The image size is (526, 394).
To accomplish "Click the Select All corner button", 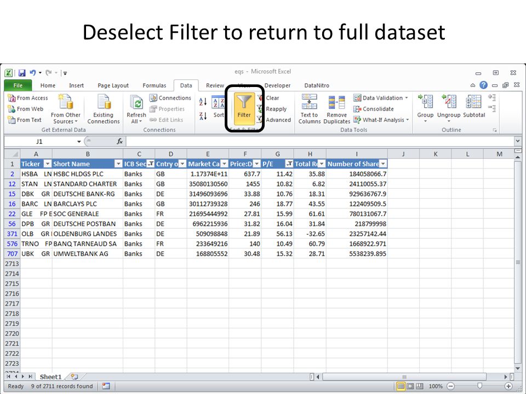I will (x=13, y=154).
